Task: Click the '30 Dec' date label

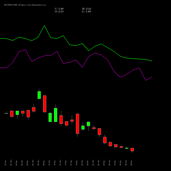Action: click(109, 163)
